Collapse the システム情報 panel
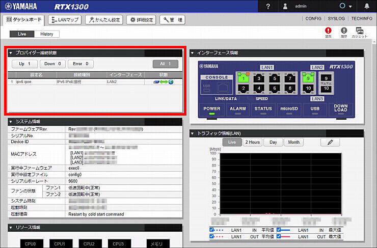Screen dimensions: 377x248 11,122
